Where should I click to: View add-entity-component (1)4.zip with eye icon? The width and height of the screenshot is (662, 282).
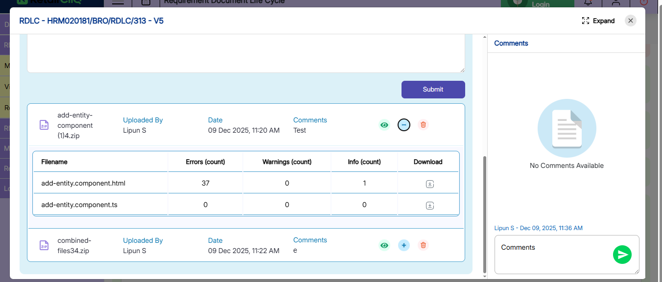click(384, 125)
